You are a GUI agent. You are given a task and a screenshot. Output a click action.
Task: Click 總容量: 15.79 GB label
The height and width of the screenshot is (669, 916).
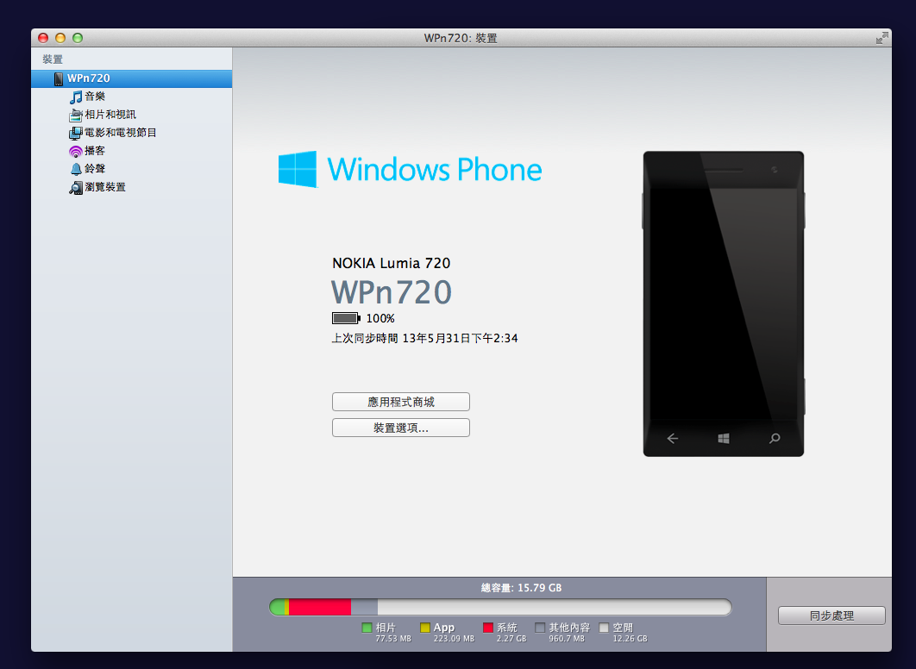click(521, 588)
